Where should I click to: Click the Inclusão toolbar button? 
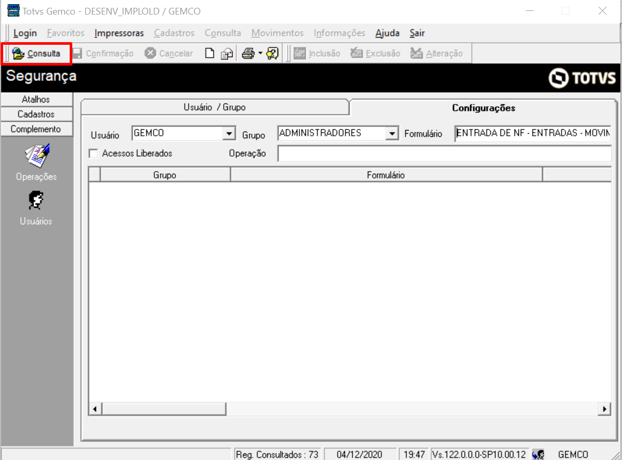tap(317, 53)
